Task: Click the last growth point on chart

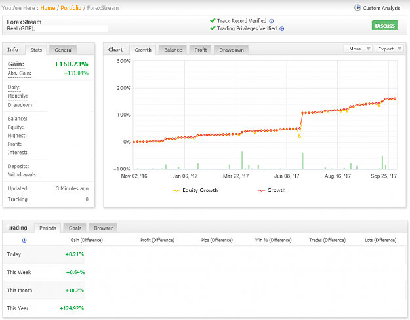Action: pyautogui.click(x=395, y=98)
